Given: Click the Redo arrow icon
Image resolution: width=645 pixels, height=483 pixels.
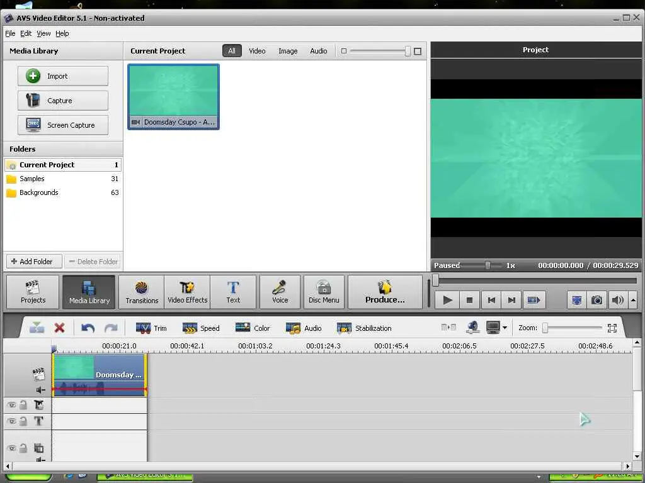Looking at the screenshot, I should pos(111,328).
